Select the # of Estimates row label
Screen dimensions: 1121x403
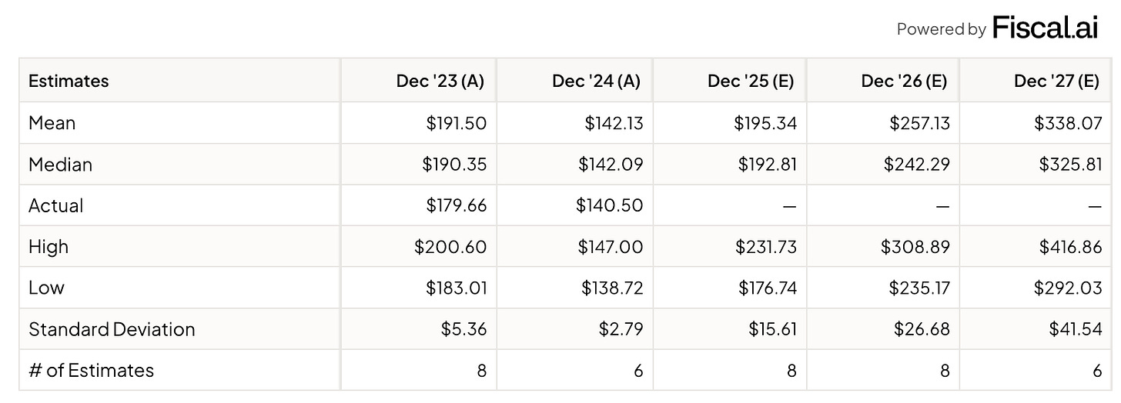click(91, 370)
